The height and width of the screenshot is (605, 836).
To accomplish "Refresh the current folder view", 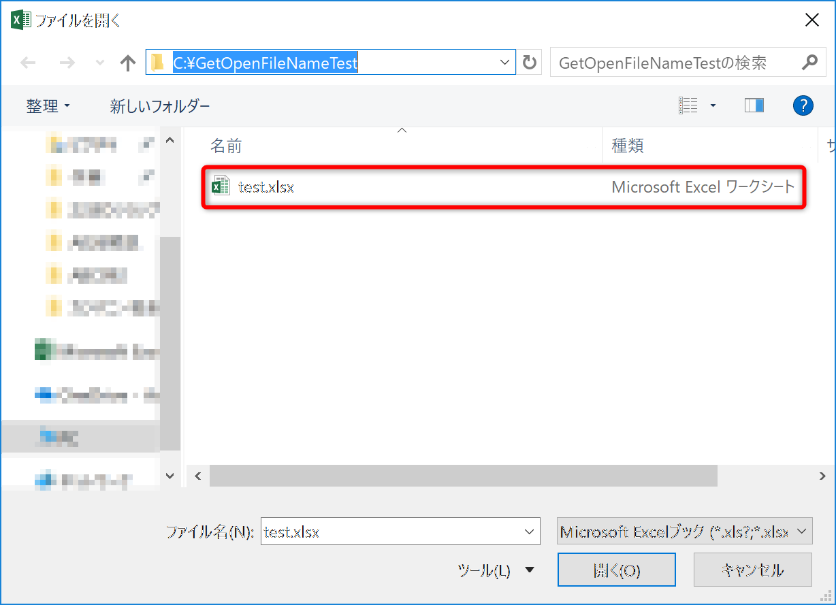I will click(x=529, y=63).
